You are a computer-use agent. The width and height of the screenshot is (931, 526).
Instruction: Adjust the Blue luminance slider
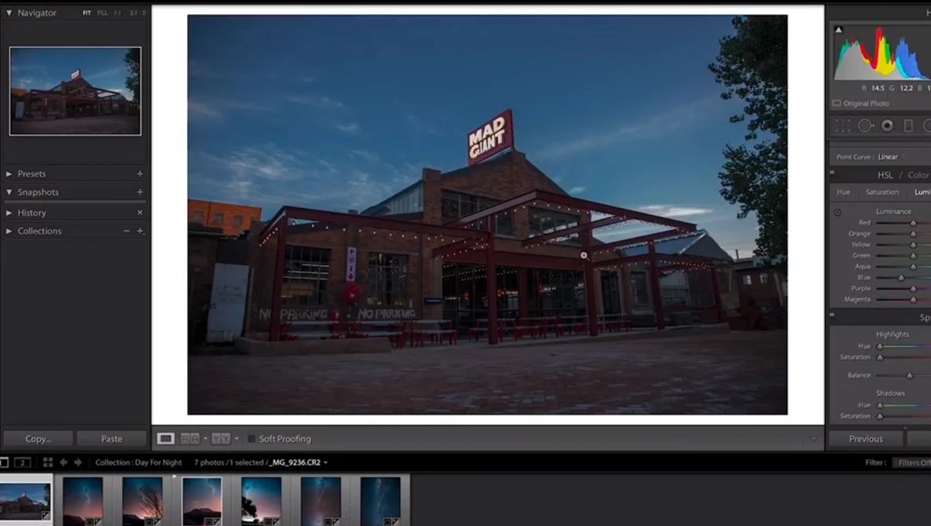click(900, 278)
